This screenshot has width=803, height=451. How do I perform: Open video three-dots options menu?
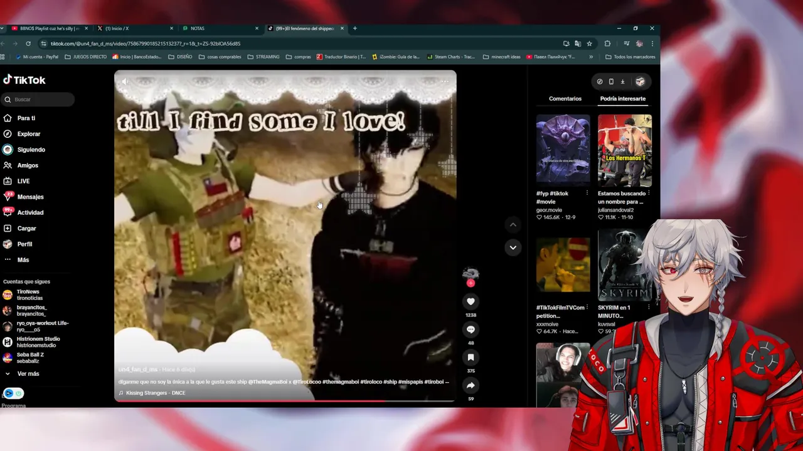(445, 81)
